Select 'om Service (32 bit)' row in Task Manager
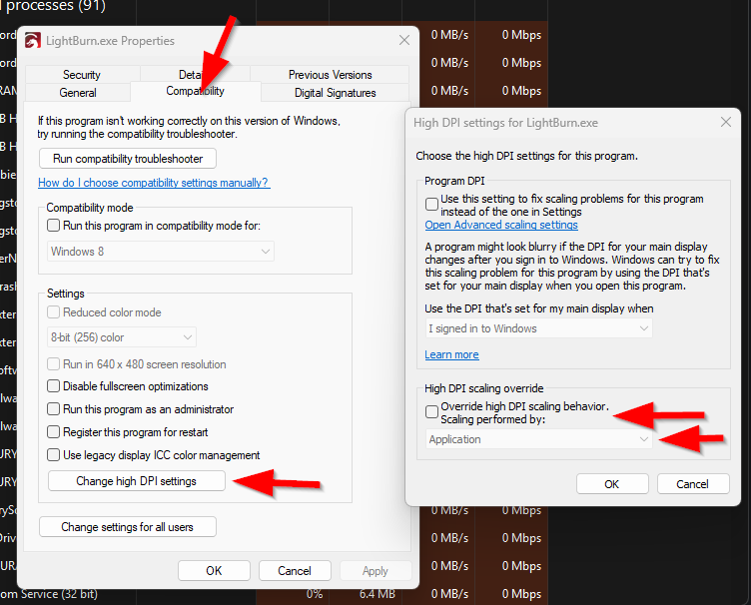 tap(48, 594)
